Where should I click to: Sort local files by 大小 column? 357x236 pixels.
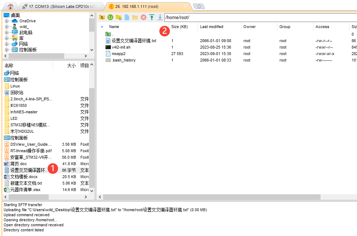coord(71,65)
